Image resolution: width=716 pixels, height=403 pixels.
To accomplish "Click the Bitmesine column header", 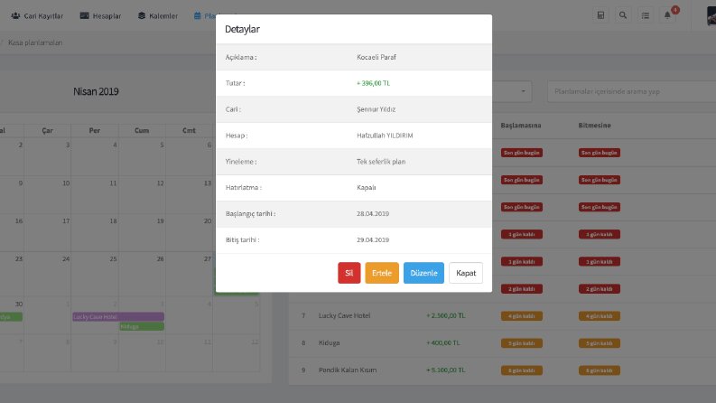I will pos(594,126).
